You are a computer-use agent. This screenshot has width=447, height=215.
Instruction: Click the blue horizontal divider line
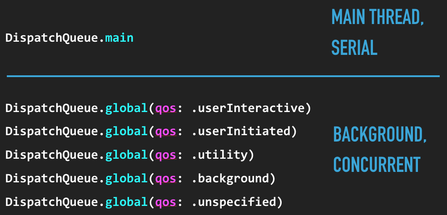(x=223, y=76)
